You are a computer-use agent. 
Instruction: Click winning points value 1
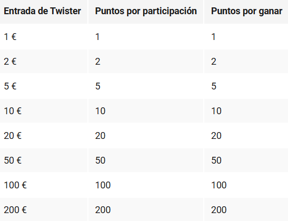pos(213,36)
